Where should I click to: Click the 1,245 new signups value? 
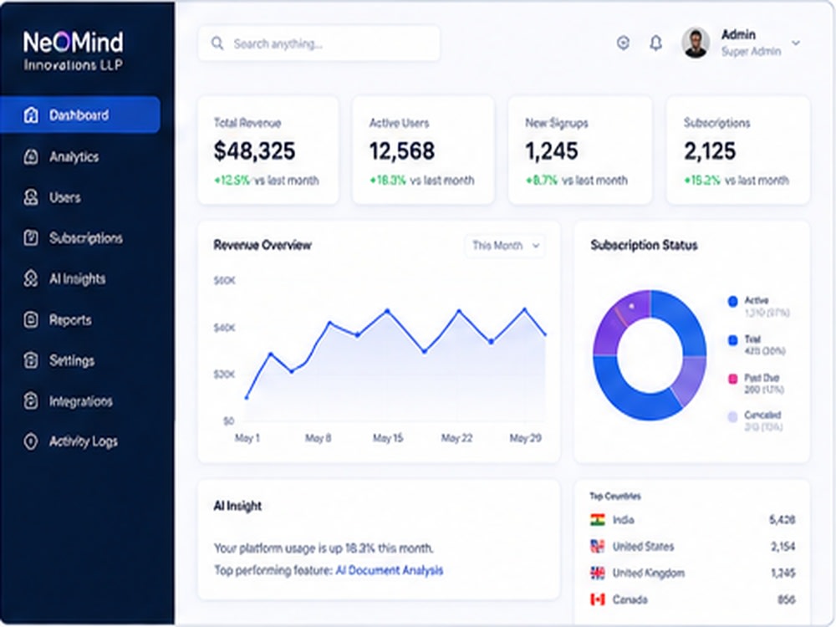(x=551, y=150)
